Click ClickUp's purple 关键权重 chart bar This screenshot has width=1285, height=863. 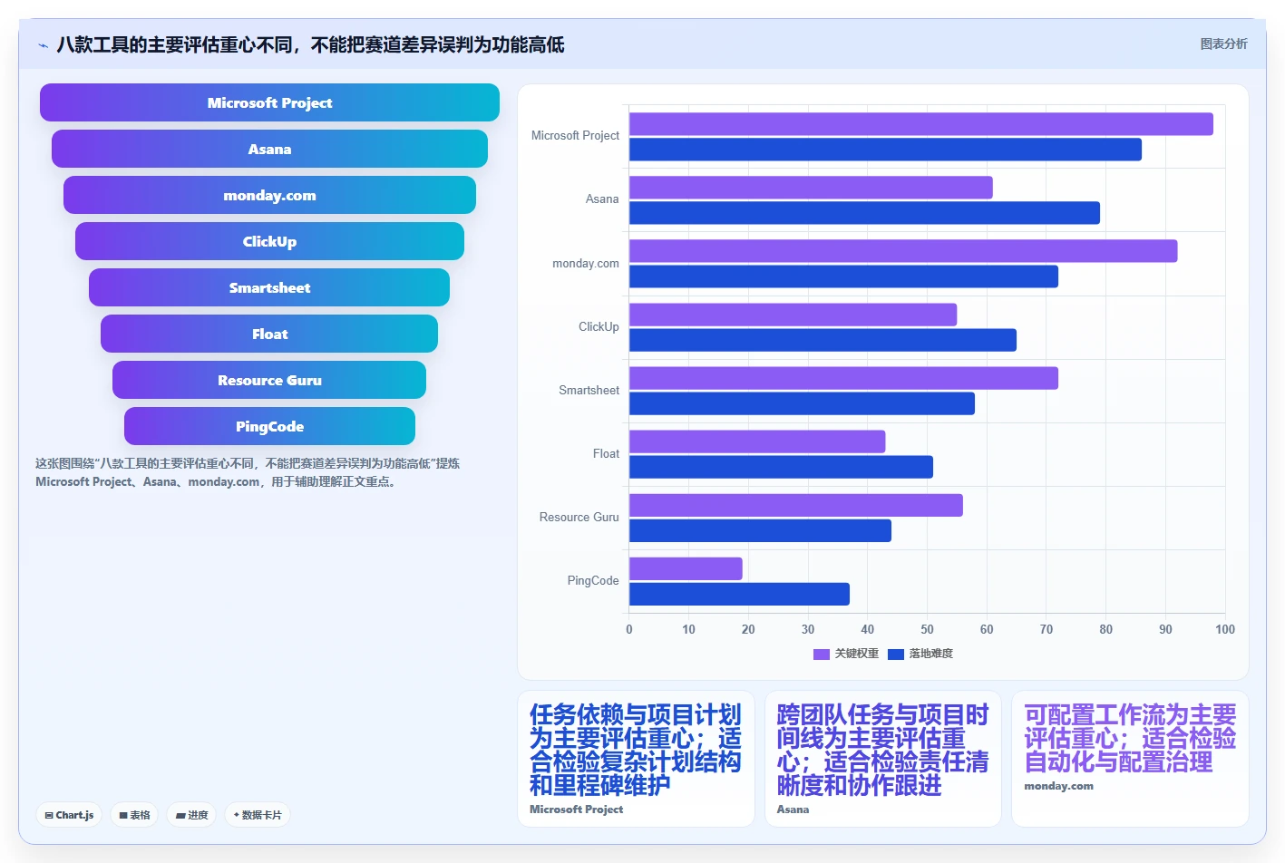pyautogui.click(x=793, y=315)
